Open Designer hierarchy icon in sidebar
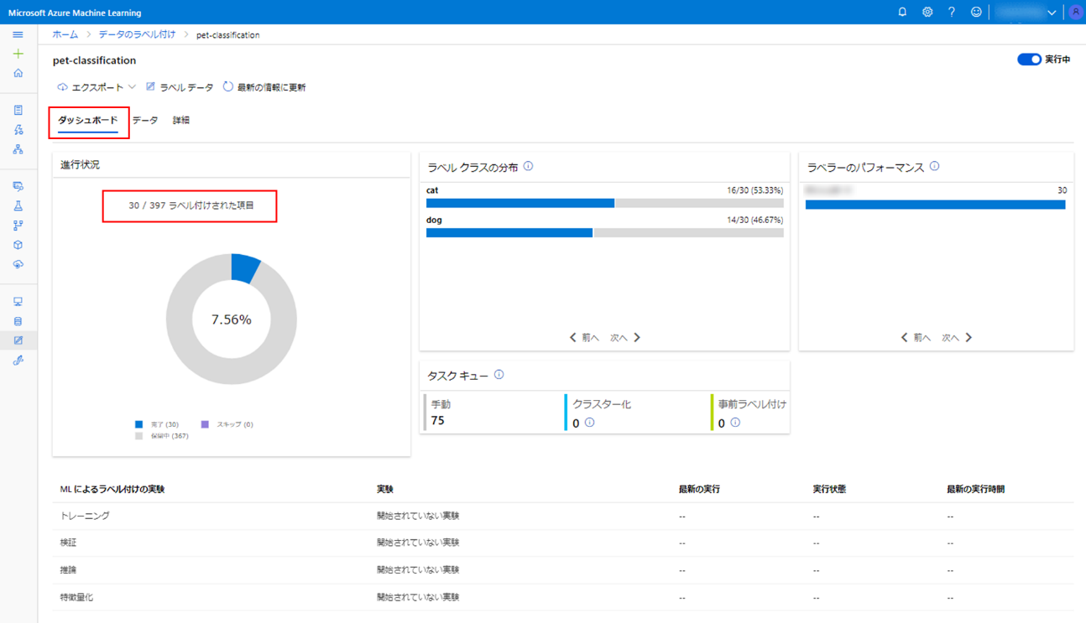The height and width of the screenshot is (623, 1086). click(18, 149)
